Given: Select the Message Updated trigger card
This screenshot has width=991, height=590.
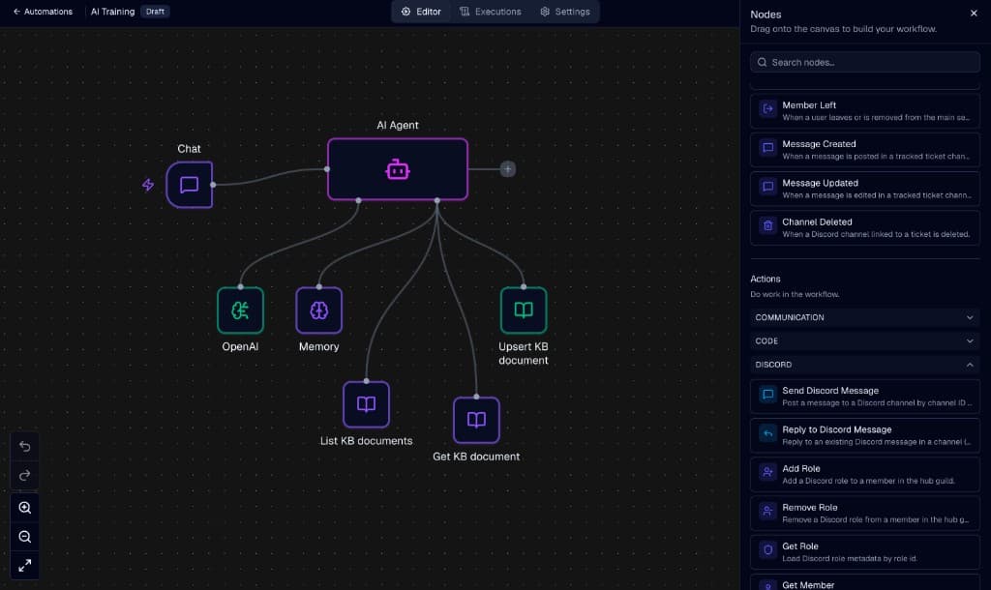Looking at the screenshot, I should [864, 189].
